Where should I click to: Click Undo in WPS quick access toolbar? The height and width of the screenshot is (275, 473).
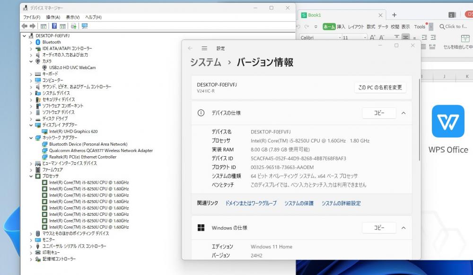[x=298, y=27]
